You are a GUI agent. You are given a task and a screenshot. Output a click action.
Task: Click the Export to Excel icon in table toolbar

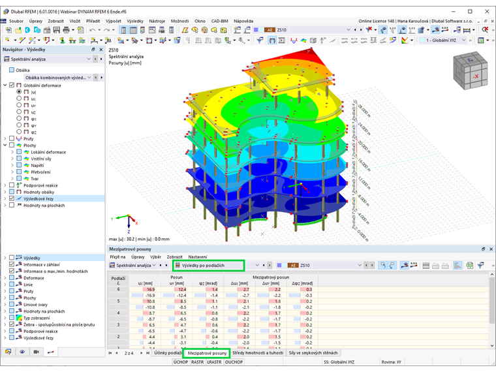pyautogui.click(x=470, y=266)
